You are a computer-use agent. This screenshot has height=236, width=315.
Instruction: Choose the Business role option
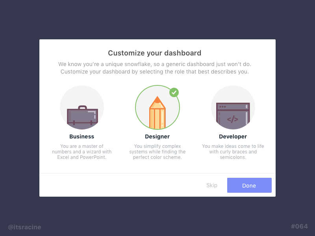click(82, 107)
